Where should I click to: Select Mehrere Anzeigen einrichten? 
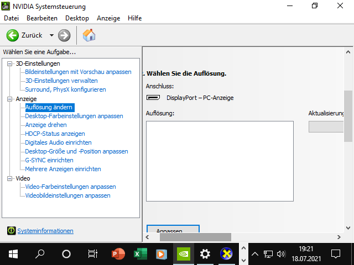pos(63,169)
